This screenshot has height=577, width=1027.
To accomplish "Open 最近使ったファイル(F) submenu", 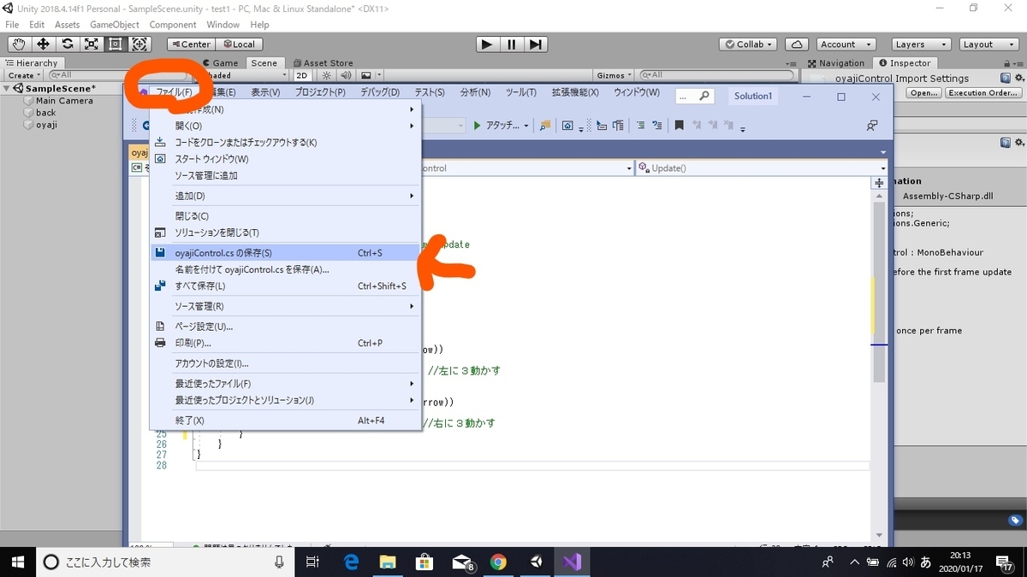I will pos(285,384).
